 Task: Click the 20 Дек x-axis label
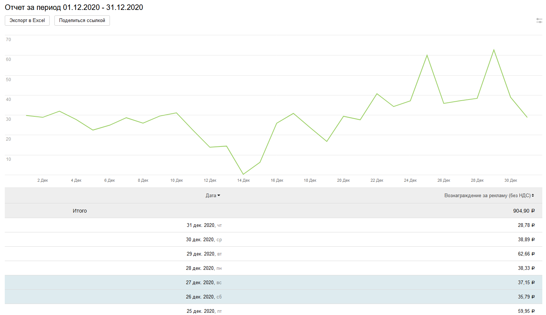click(x=343, y=180)
